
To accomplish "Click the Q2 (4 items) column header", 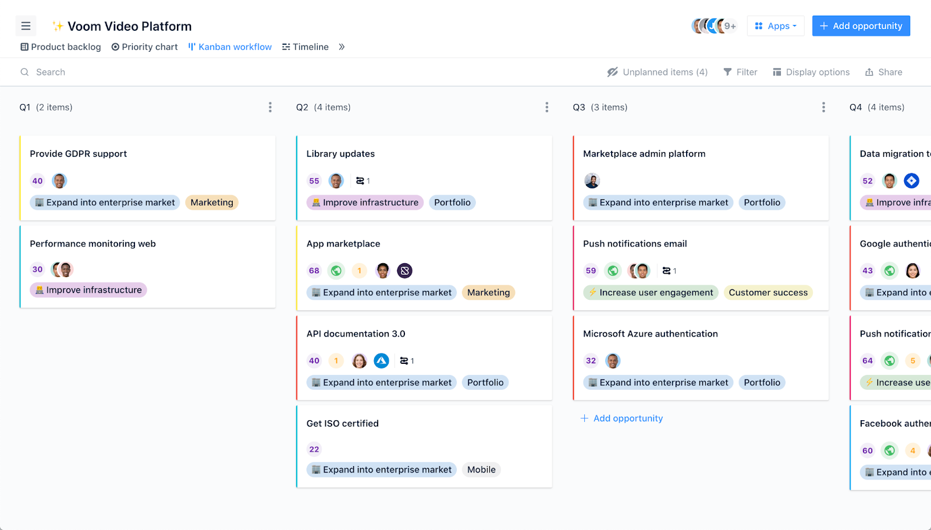I will point(324,108).
